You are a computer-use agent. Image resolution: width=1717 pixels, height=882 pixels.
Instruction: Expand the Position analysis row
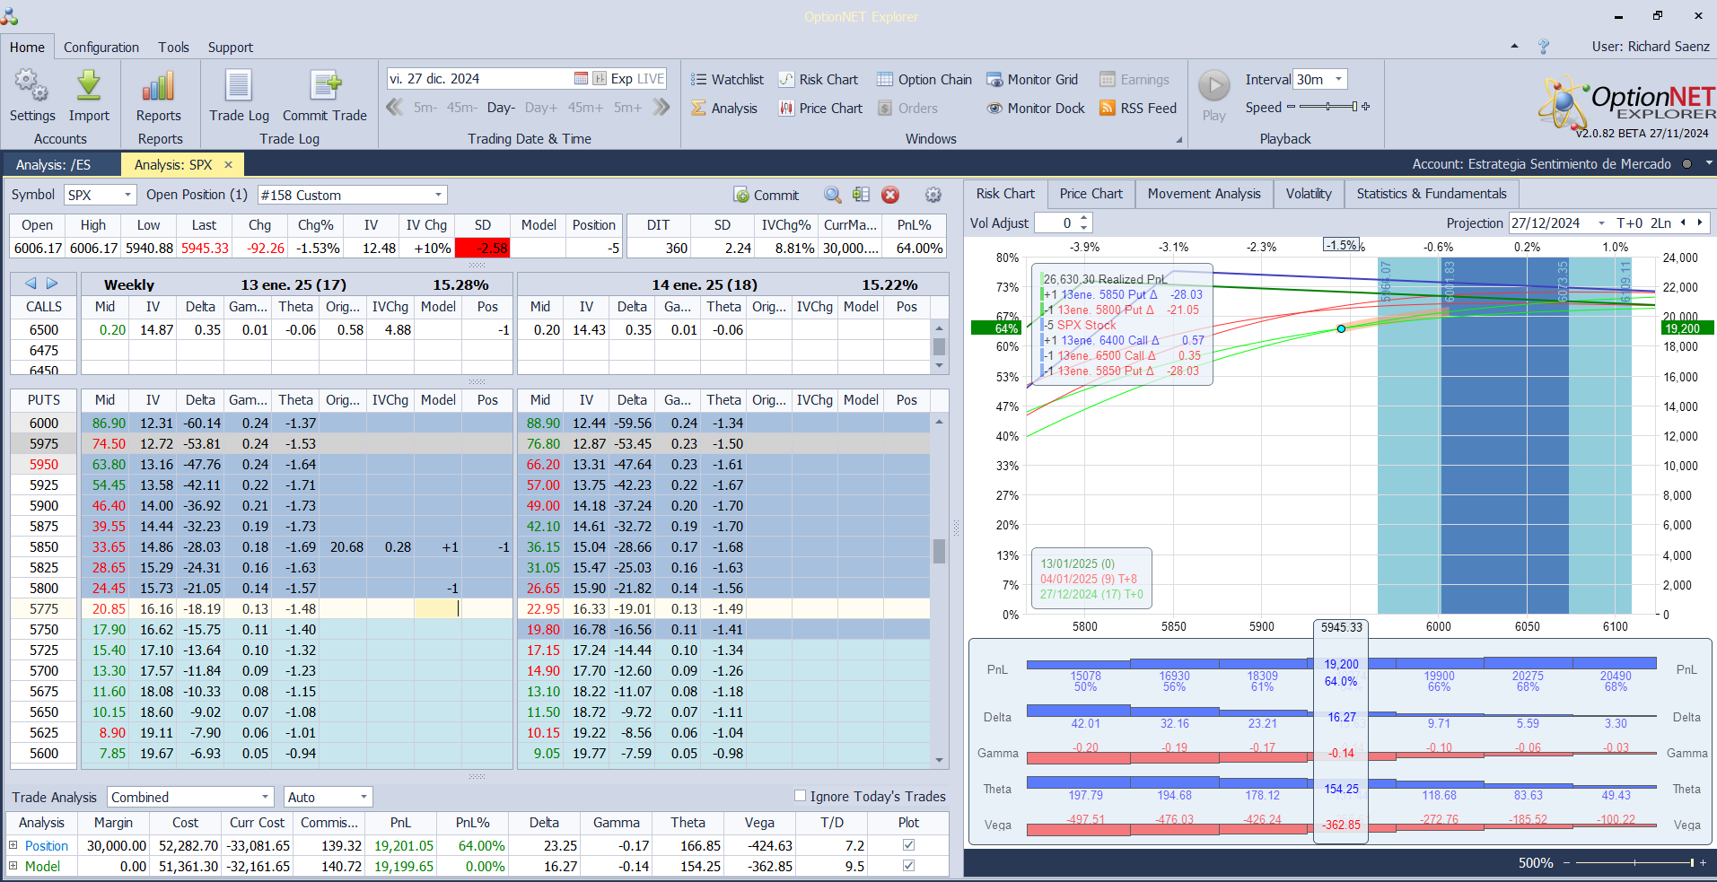tap(13, 845)
